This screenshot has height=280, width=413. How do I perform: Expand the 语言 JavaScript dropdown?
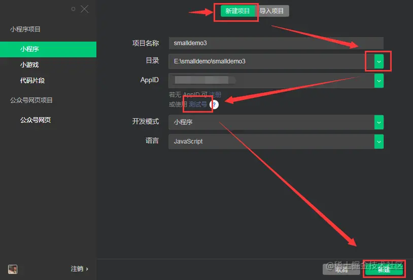pyautogui.click(x=379, y=142)
